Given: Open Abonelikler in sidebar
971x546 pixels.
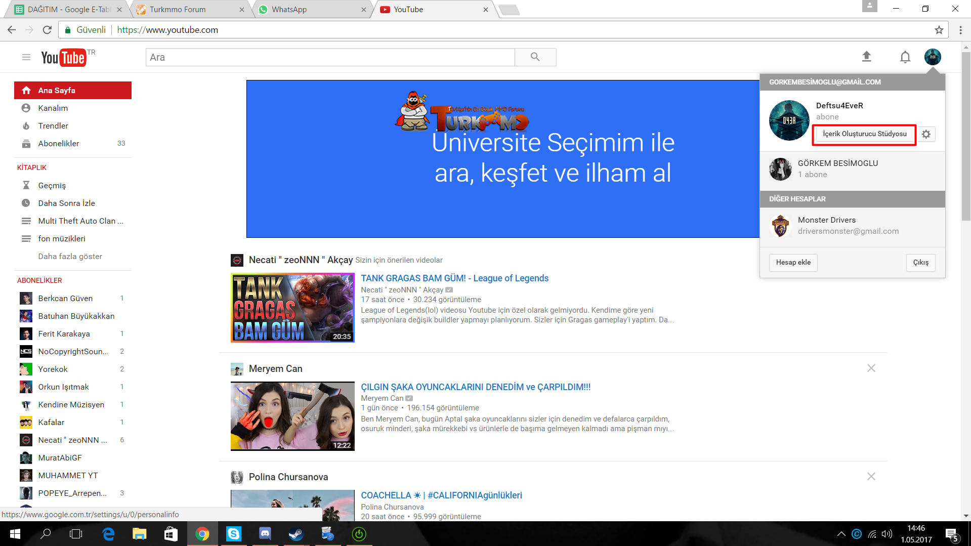Looking at the screenshot, I should click(x=73, y=143).
